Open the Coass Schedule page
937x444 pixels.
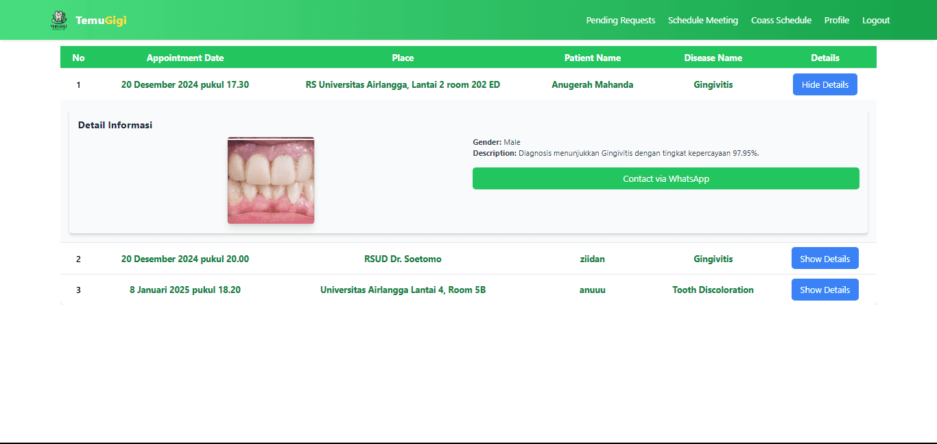[x=781, y=21]
